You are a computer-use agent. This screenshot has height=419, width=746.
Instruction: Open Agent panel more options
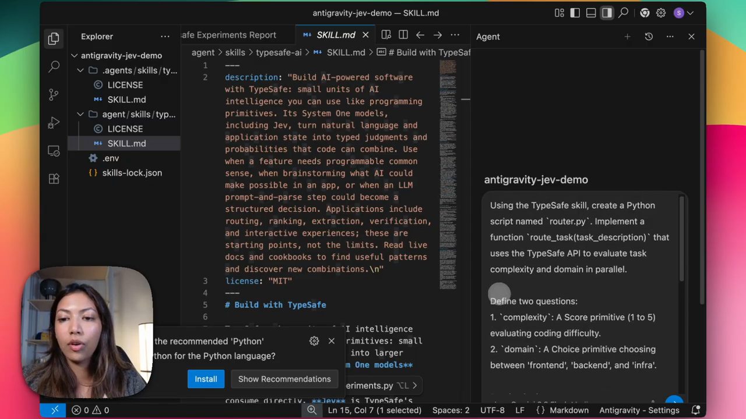pyautogui.click(x=670, y=37)
